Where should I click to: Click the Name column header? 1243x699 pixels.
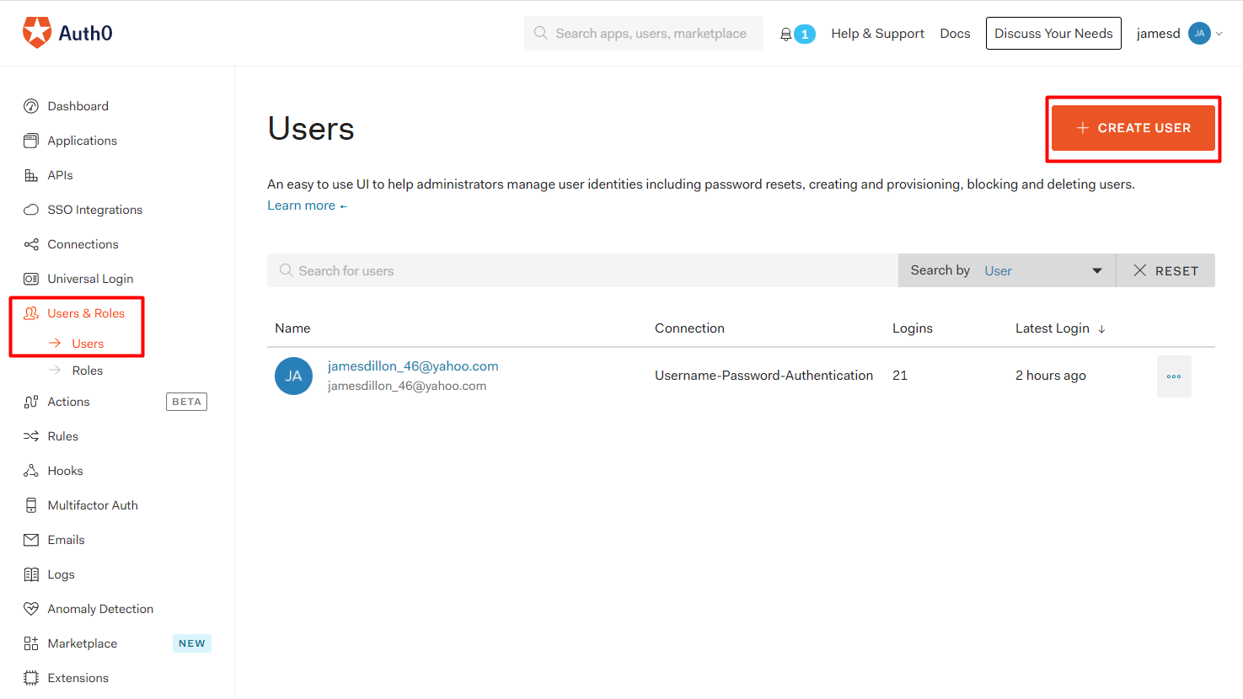292,328
